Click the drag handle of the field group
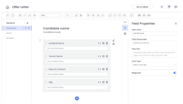The height and width of the screenshot is (104, 183). click(40, 40)
